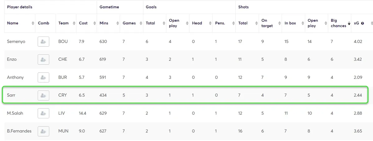Sort by Pens. column
The width and height of the screenshot is (373, 141).
[x=233, y=23]
